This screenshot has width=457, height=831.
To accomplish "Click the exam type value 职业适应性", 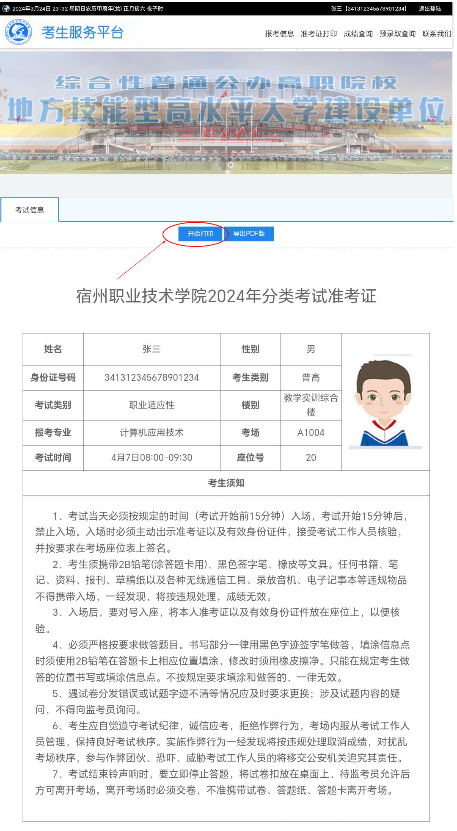I will point(151,405).
